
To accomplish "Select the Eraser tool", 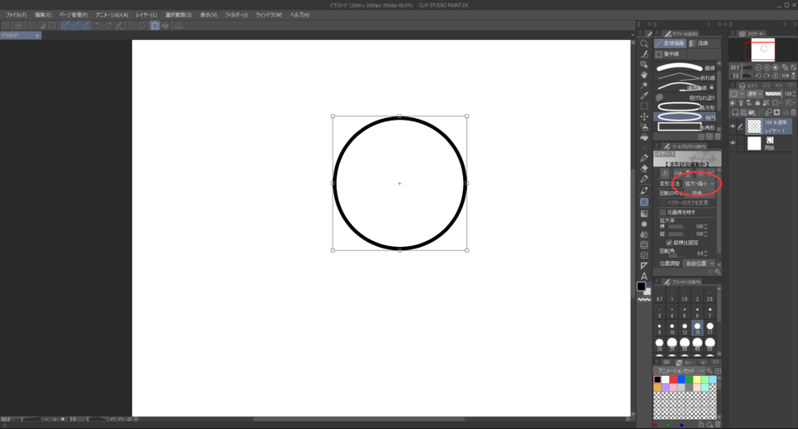I will pyautogui.click(x=643, y=169).
